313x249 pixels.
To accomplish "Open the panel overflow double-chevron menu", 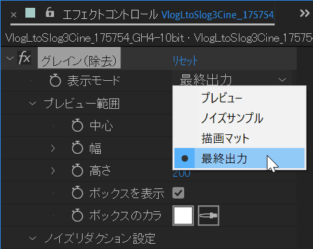I will pos(305,14).
